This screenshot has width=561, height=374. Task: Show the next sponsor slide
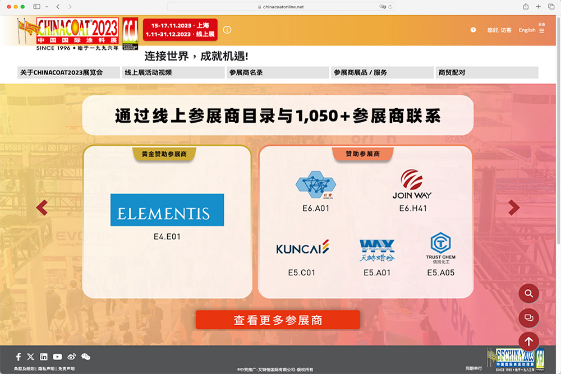[514, 207]
